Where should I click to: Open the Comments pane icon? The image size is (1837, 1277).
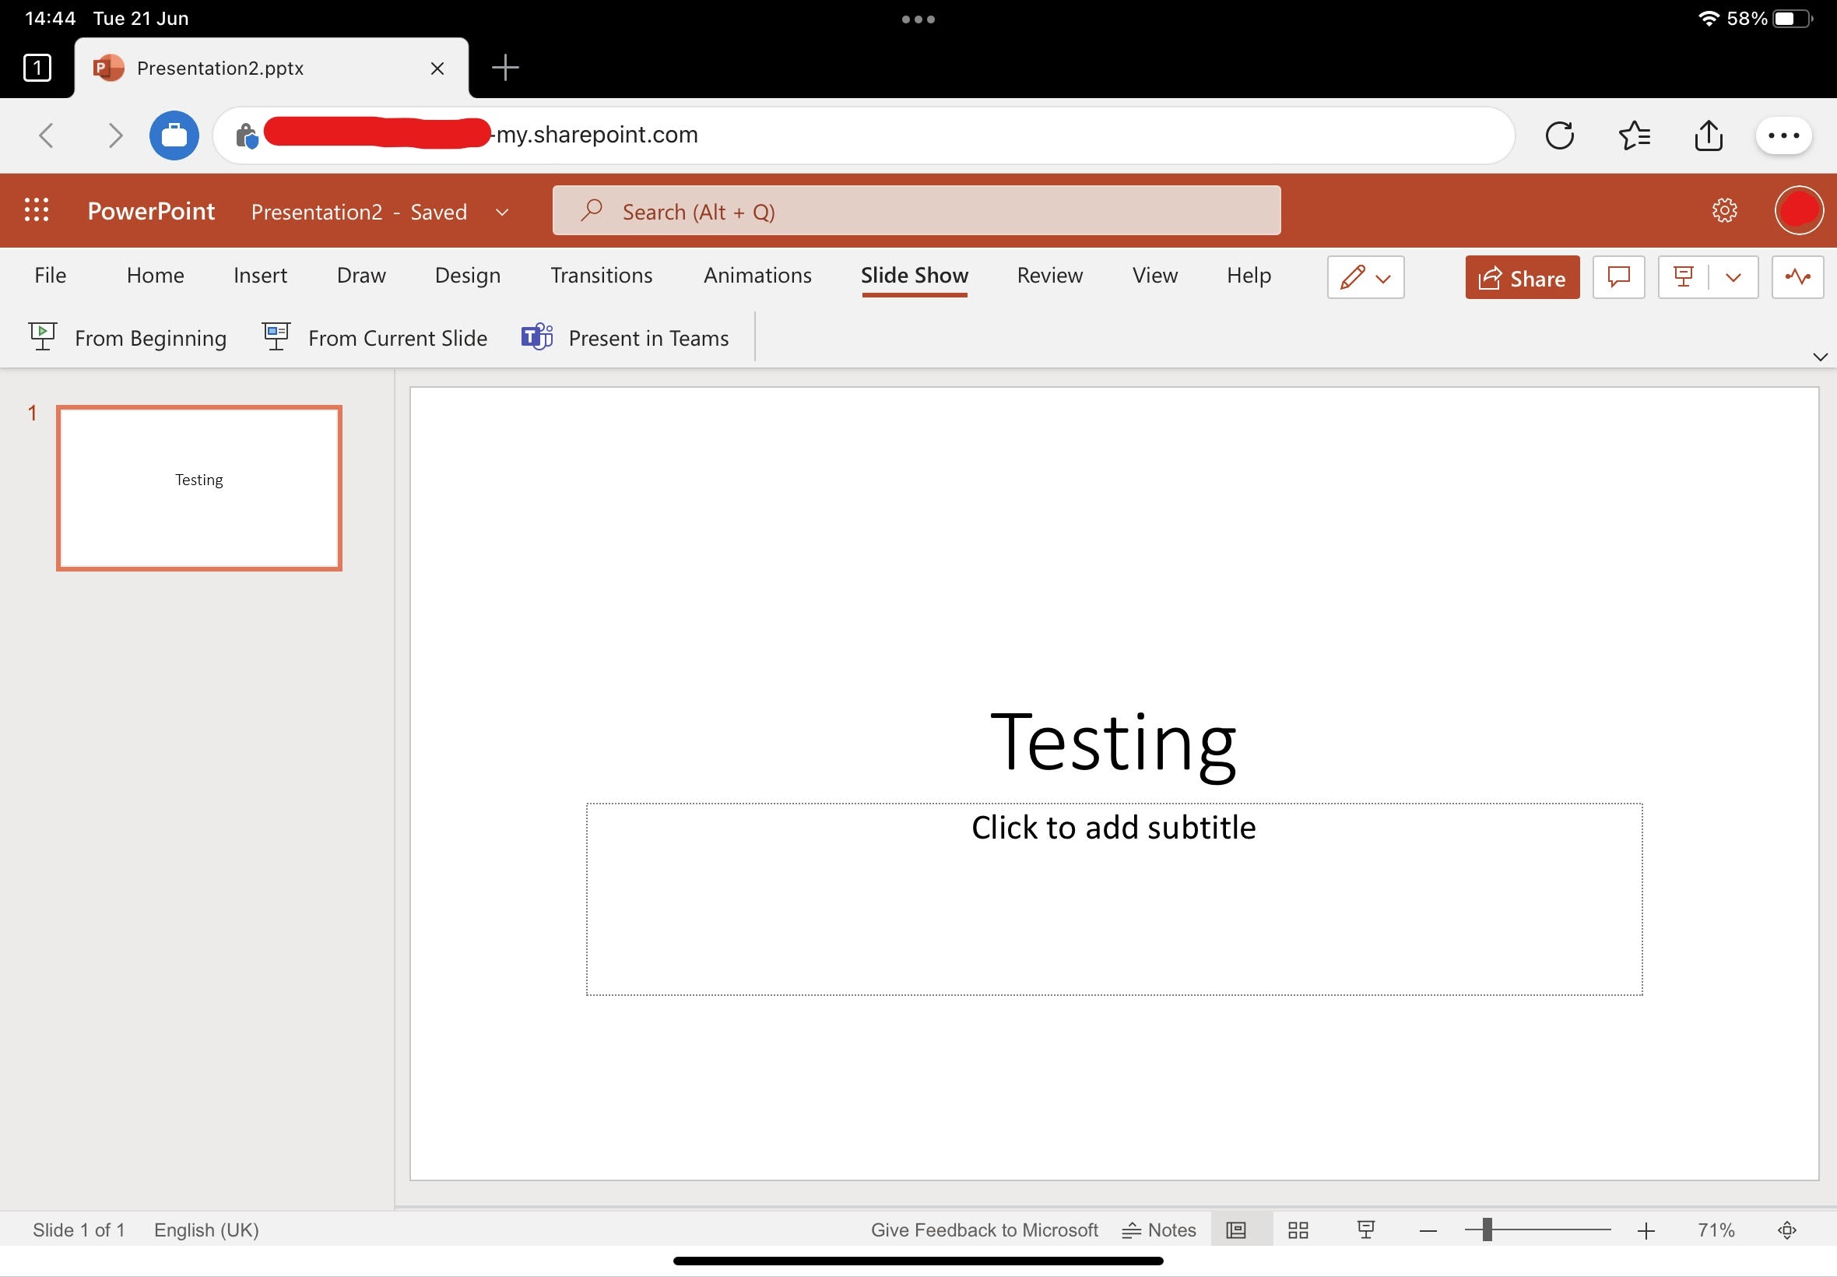point(1619,278)
